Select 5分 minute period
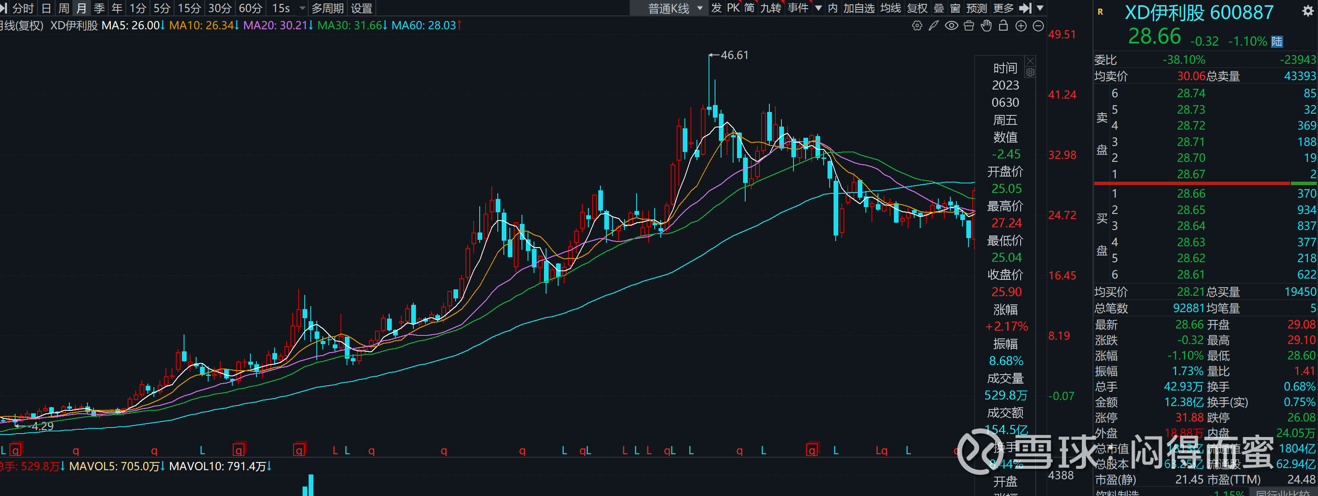The width and height of the screenshot is (1318, 496). [162, 8]
